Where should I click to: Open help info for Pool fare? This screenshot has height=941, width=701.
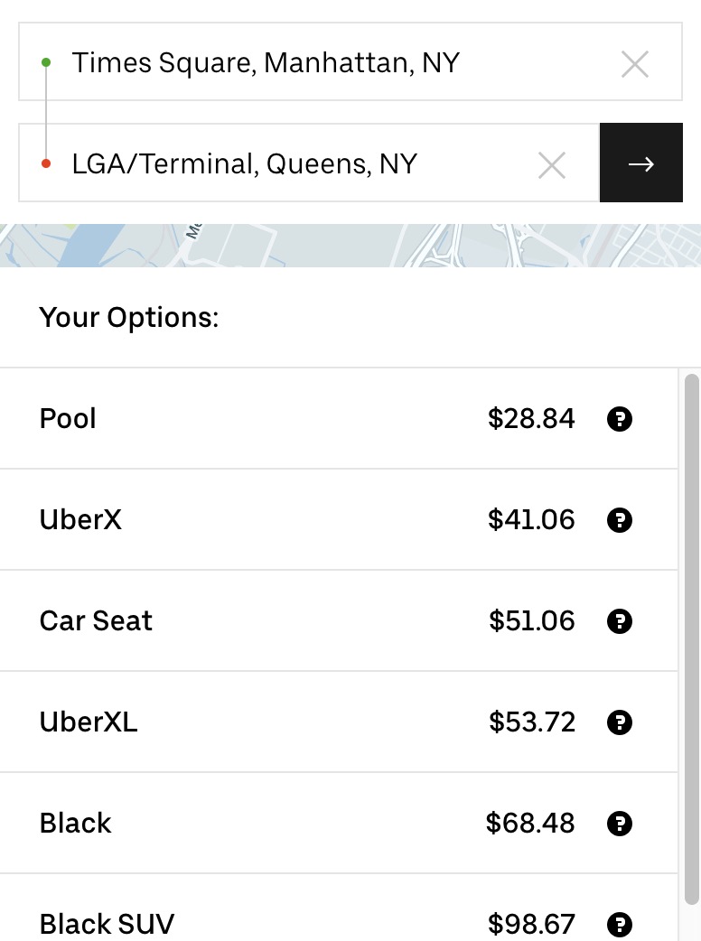[620, 419]
